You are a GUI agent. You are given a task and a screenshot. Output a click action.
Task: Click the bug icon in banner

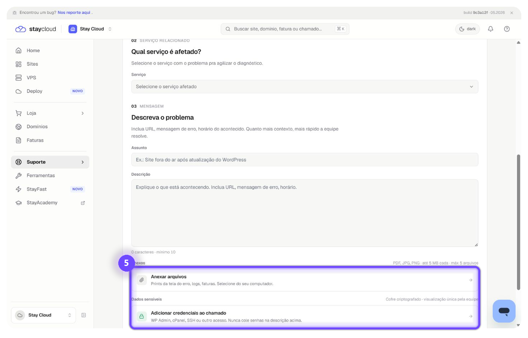15,13
